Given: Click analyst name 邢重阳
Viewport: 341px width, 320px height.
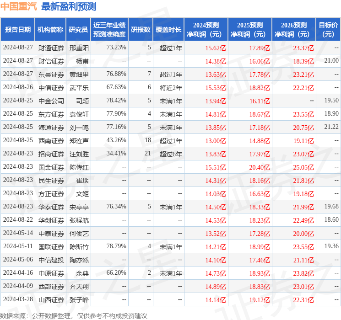Looking at the screenshot, I should point(79,48).
